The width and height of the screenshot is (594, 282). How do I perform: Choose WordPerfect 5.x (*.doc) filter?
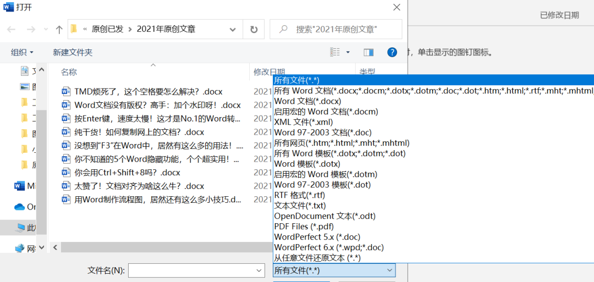click(433, 237)
